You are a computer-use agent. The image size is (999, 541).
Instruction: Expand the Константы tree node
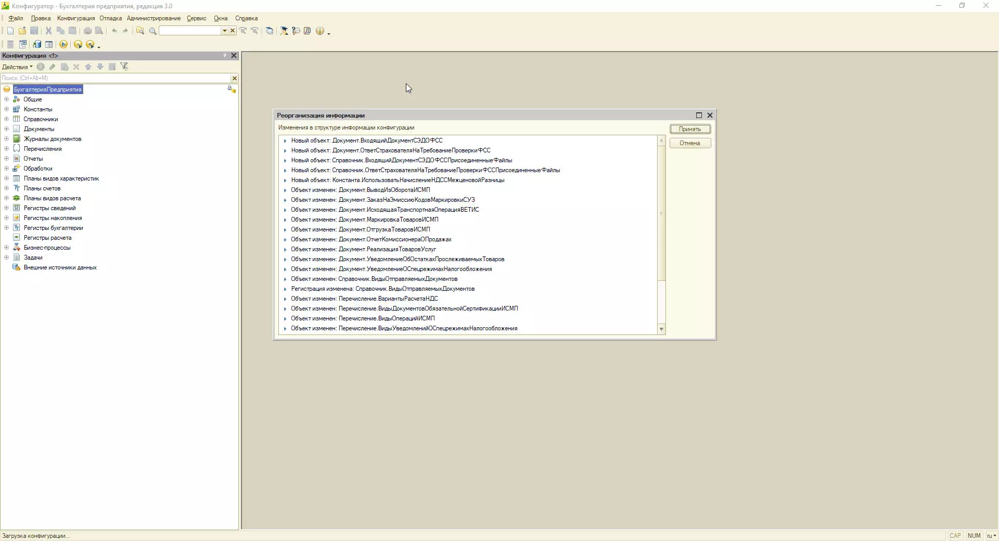pyautogui.click(x=7, y=109)
